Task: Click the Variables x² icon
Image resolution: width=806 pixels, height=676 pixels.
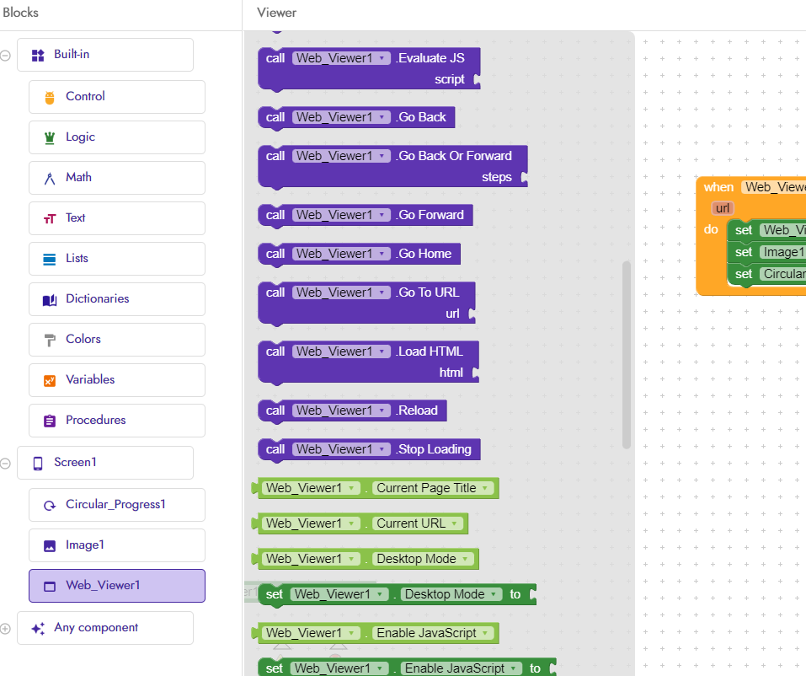Action: [x=49, y=380]
